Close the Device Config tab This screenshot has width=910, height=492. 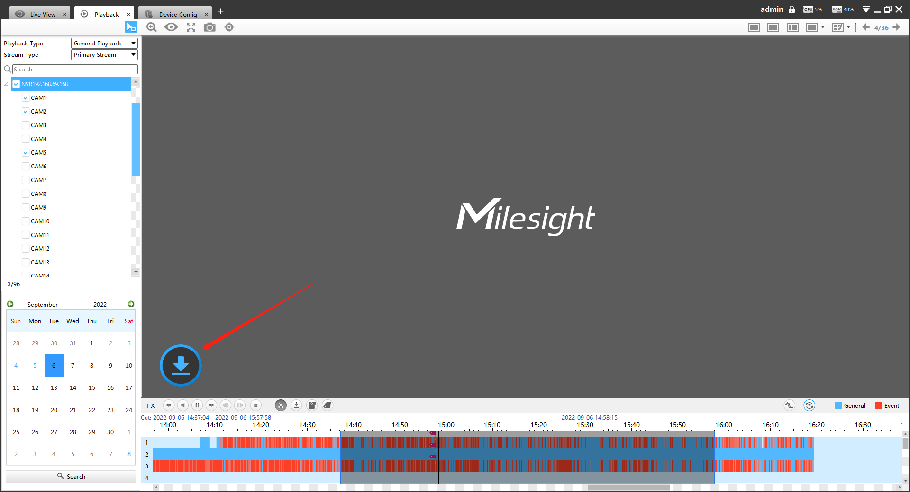[x=206, y=14]
